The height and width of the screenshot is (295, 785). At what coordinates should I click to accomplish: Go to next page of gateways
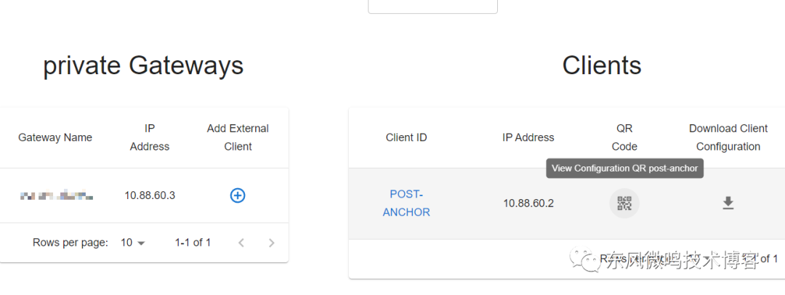click(271, 243)
